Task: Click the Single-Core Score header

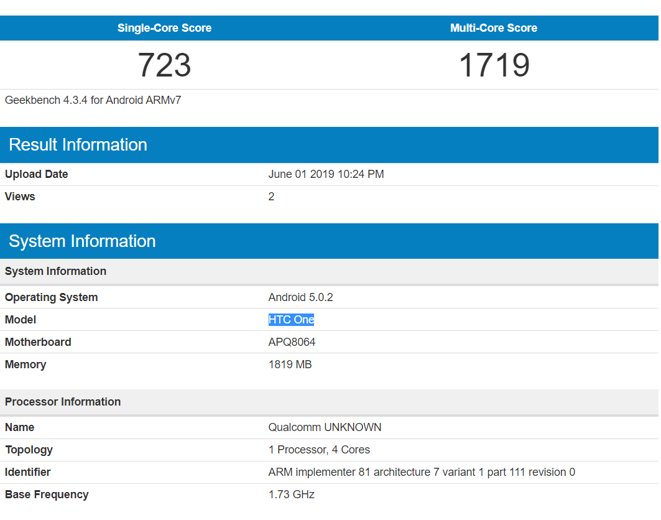Action: pyautogui.click(x=164, y=28)
